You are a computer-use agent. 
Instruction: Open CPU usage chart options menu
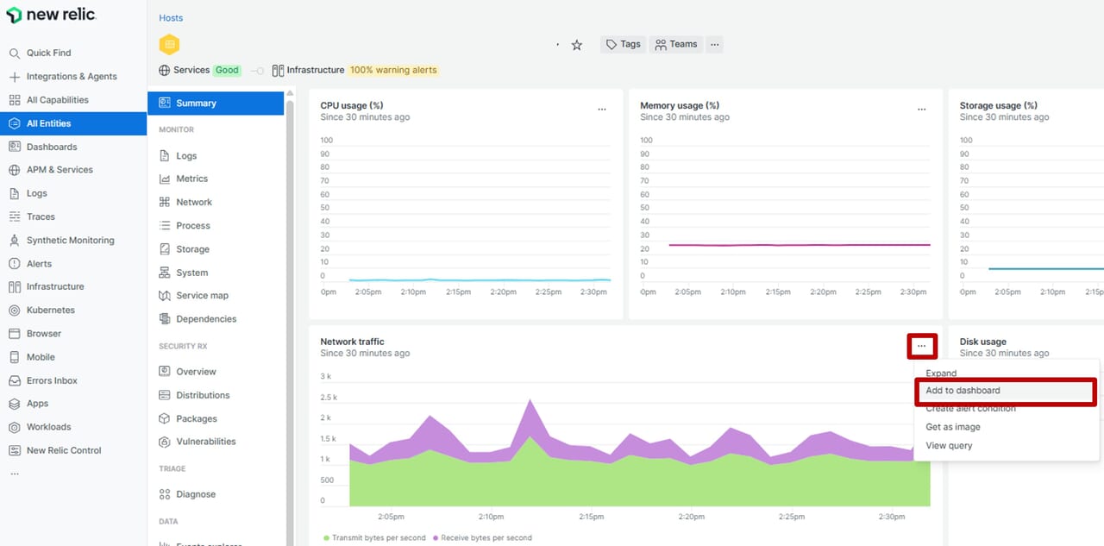[602, 110]
